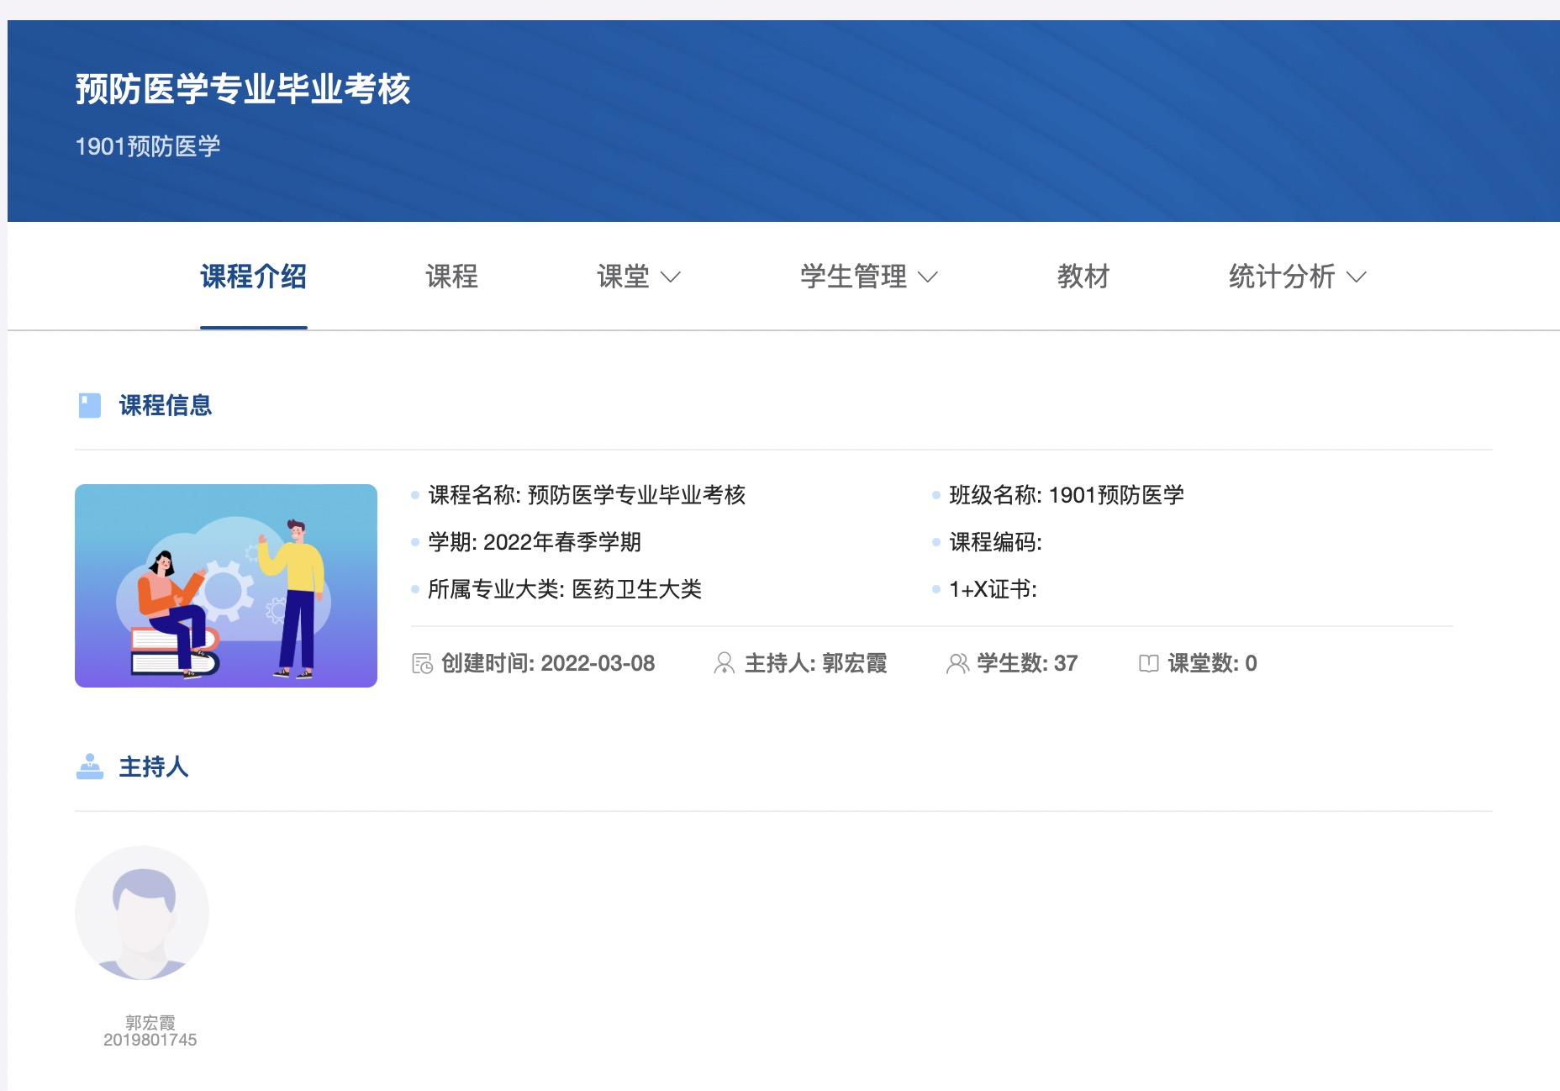Viewport: 1560px width, 1091px height.
Task: Click the banner title 预防医学专业毕业考核
Action: click(x=243, y=89)
